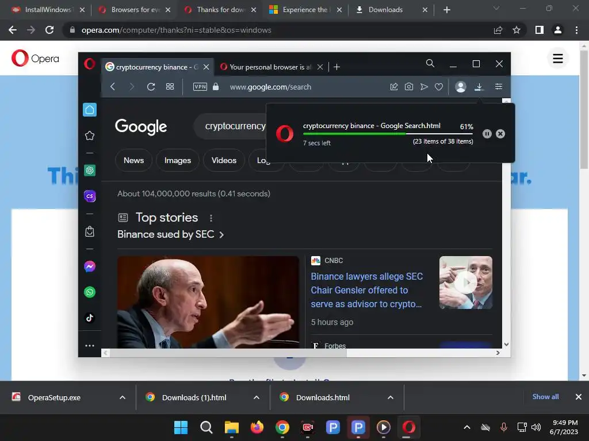
Task: Open the Opera profile account icon
Action: (461, 87)
